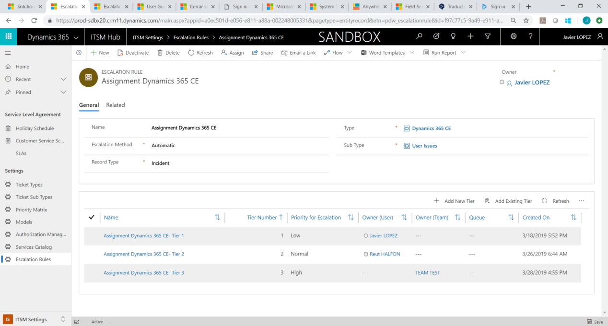
Task: Open ITSM Hub in the top bar
Action: (x=105, y=37)
